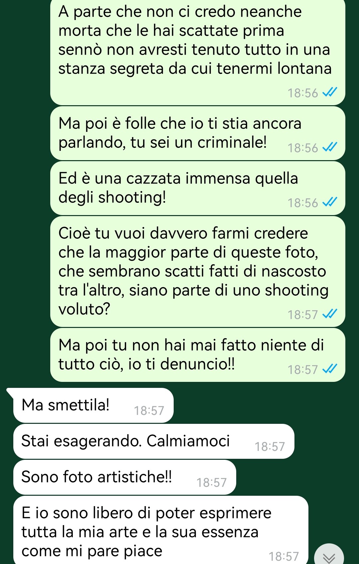
Task: Select the 'Sono foto artistiche!!' message bubble
Action: [x=125, y=477]
